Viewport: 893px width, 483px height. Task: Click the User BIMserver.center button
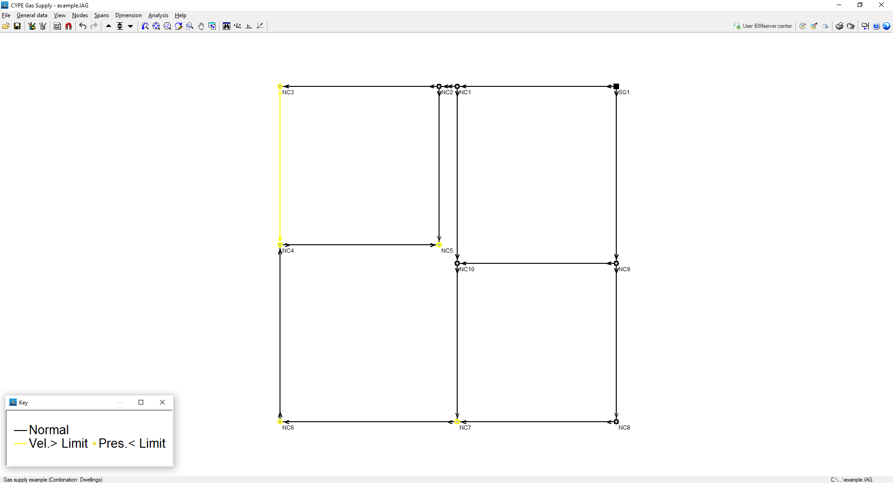pos(763,26)
